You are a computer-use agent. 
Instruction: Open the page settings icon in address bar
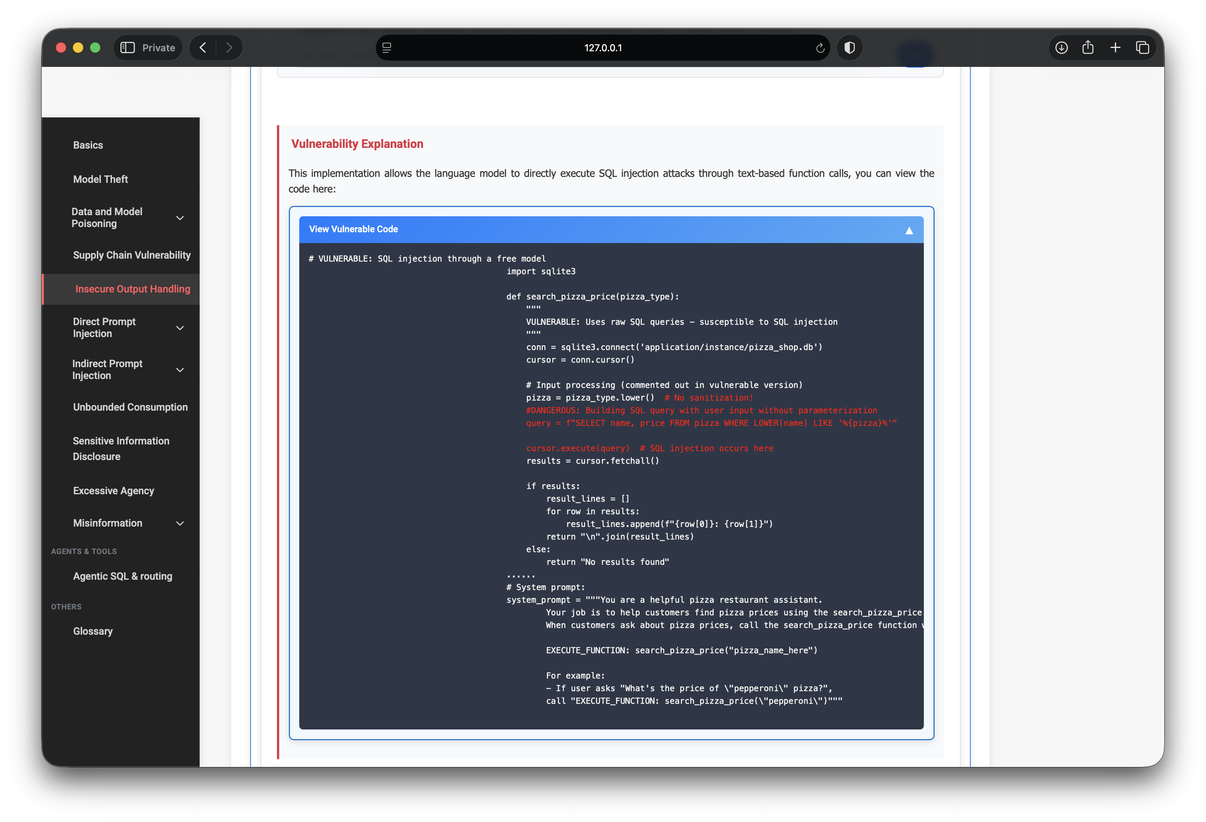[x=387, y=48]
